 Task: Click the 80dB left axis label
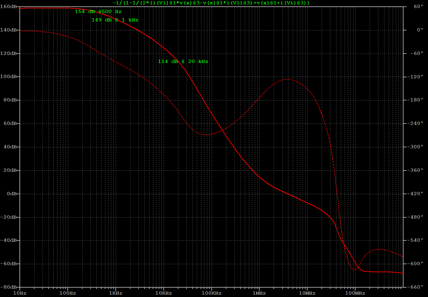click(x=10, y=100)
